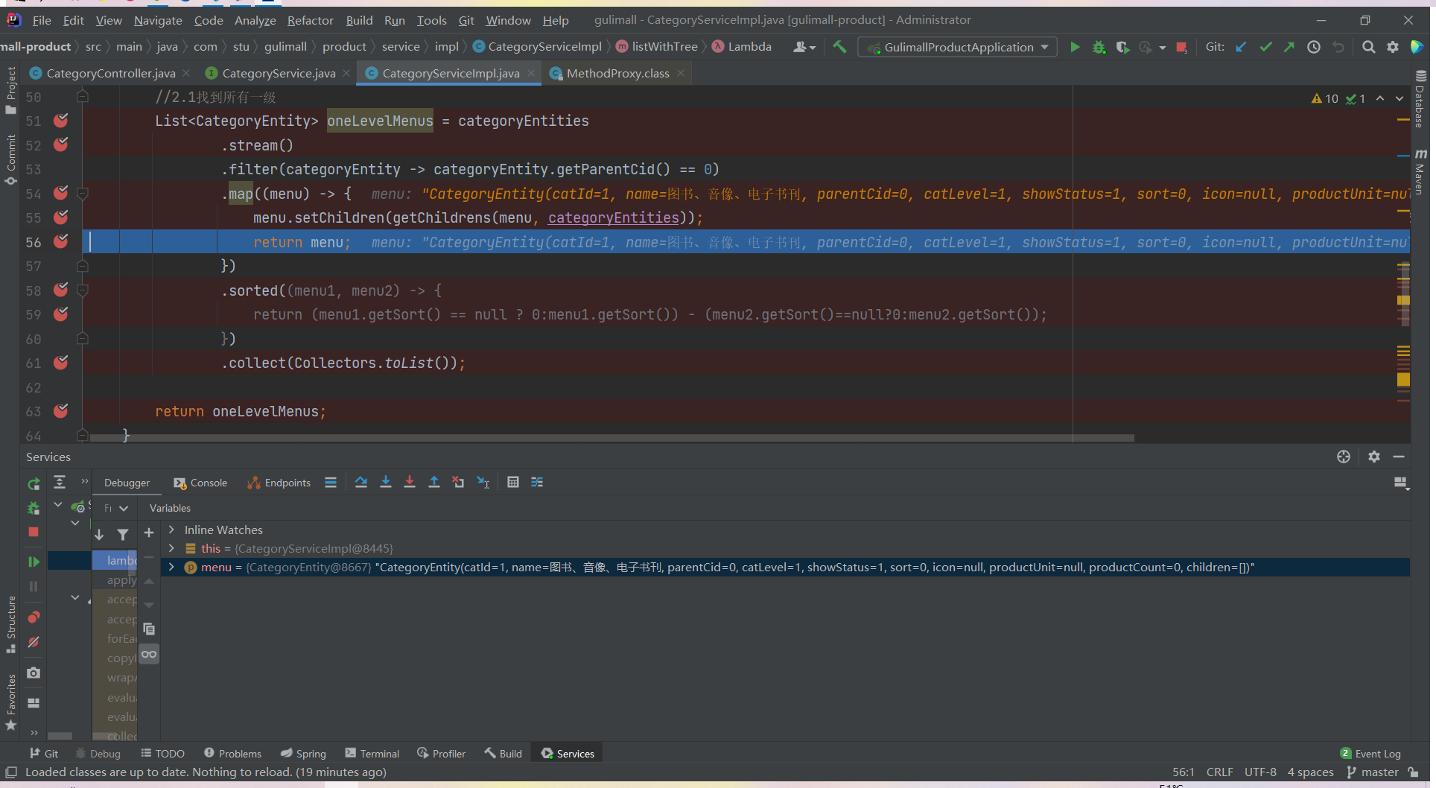Open Evaluate Expression calculator icon
This screenshot has height=788, width=1436.
(x=513, y=483)
